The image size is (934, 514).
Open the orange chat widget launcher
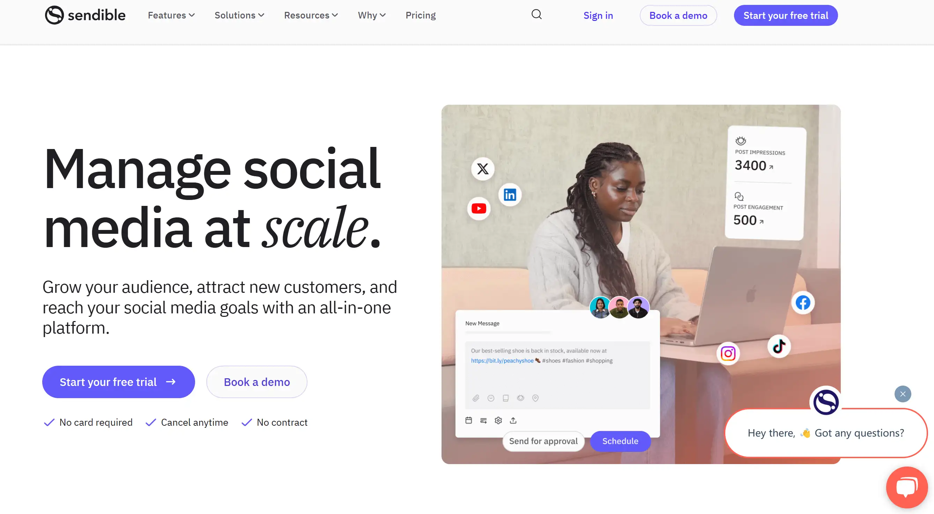[907, 487]
